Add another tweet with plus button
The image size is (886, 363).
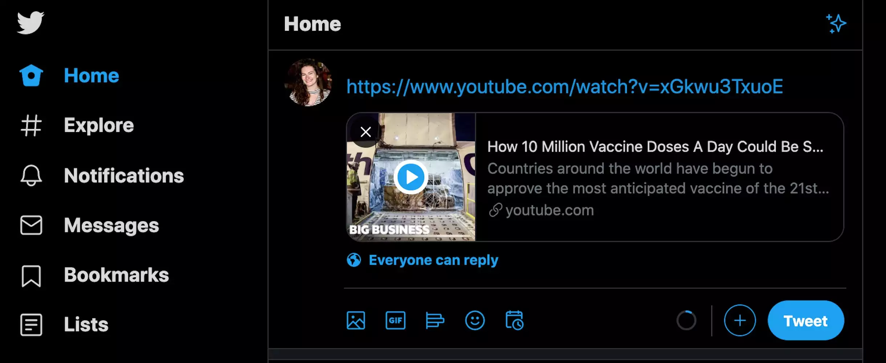click(740, 321)
